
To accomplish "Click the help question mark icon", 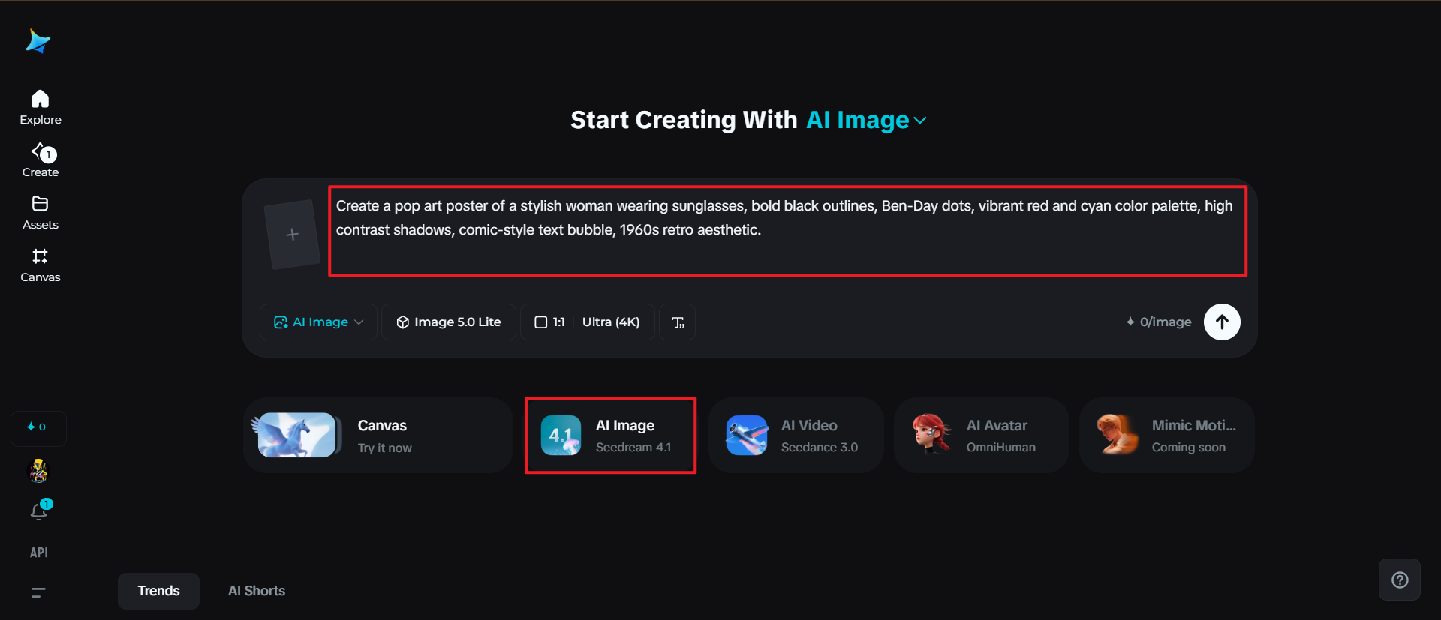I will [x=1399, y=580].
